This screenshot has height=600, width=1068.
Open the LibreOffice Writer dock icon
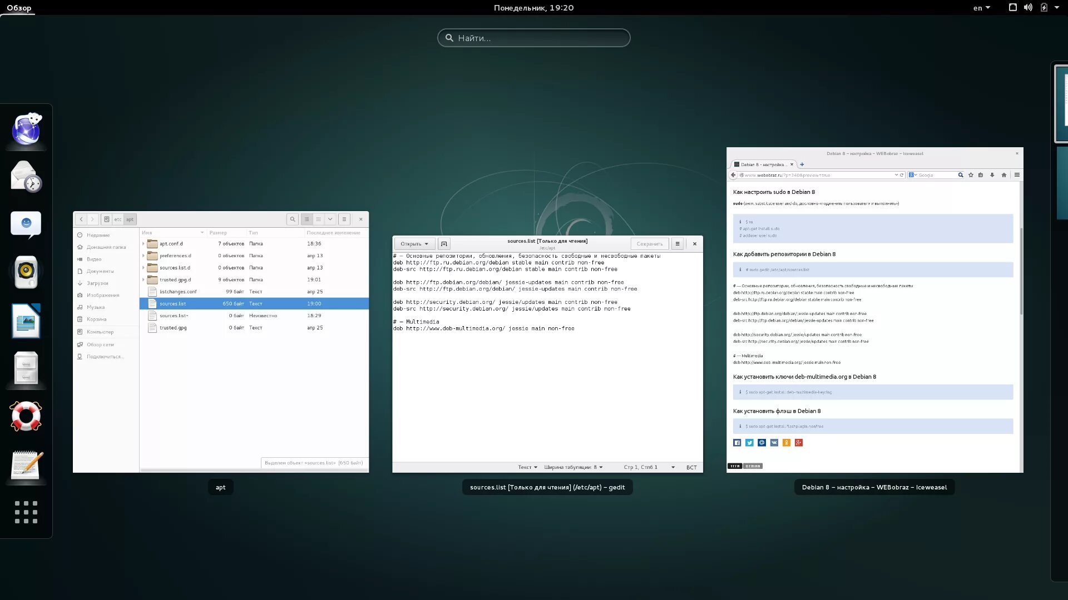[x=26, y=321]
